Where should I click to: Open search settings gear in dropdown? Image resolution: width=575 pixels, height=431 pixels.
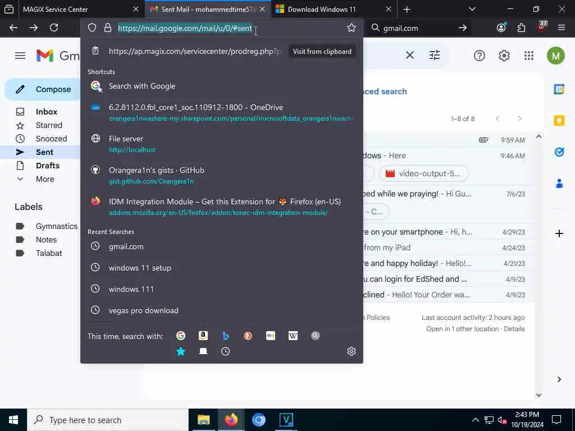pyautogui.click(x=352, y=351)
